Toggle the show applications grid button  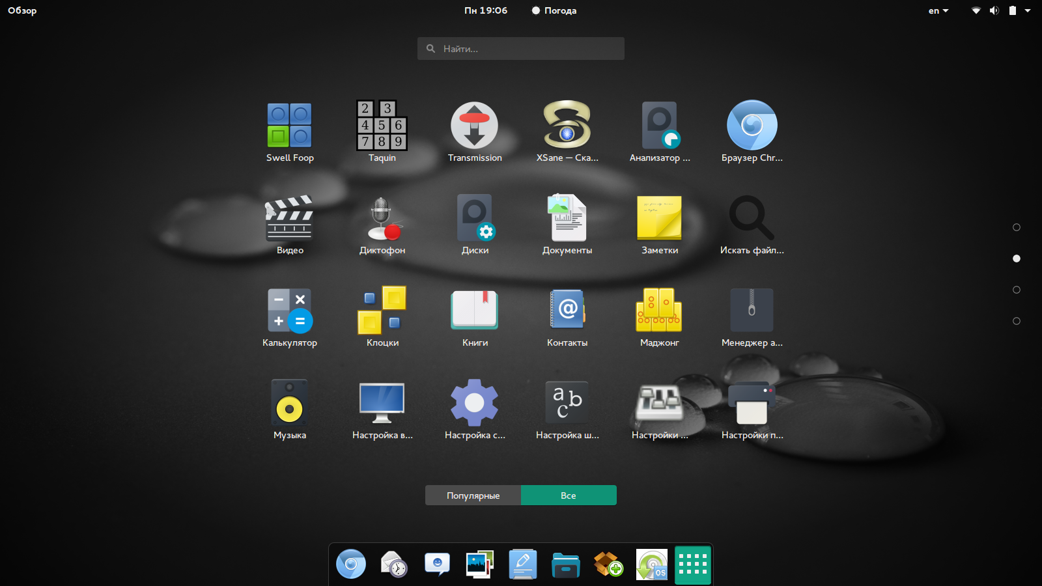[693, 565]
